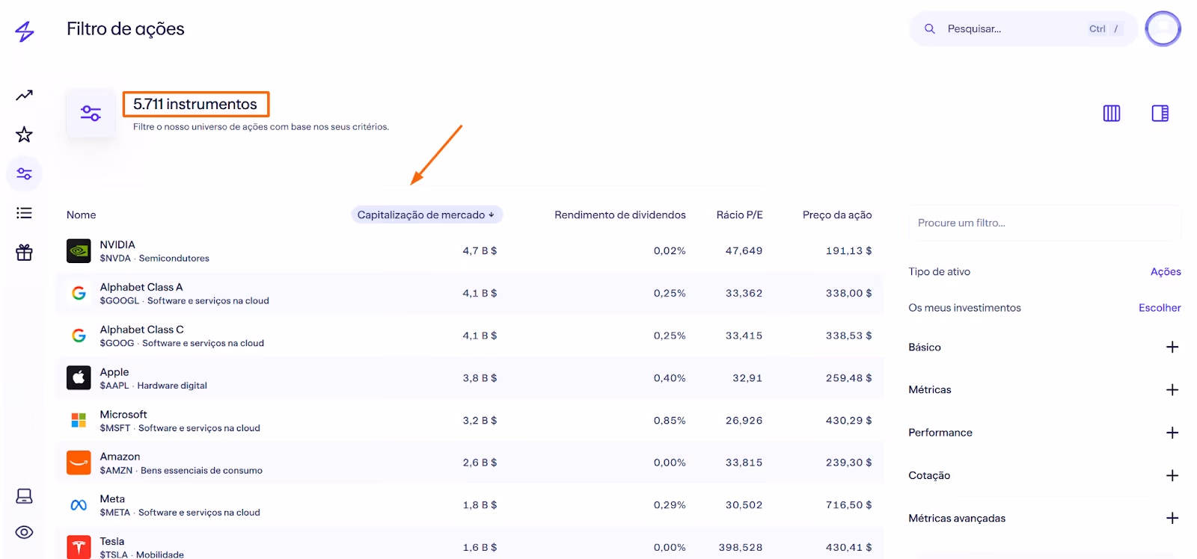Click the Apple logo
The image size is (1197, 559).
[79, 378]
